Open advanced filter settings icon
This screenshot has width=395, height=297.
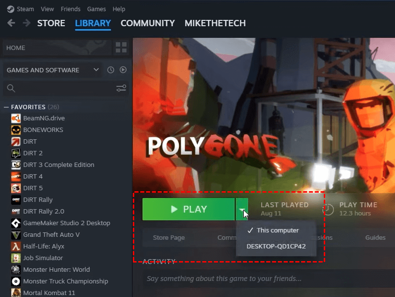(x=121, y=88)
